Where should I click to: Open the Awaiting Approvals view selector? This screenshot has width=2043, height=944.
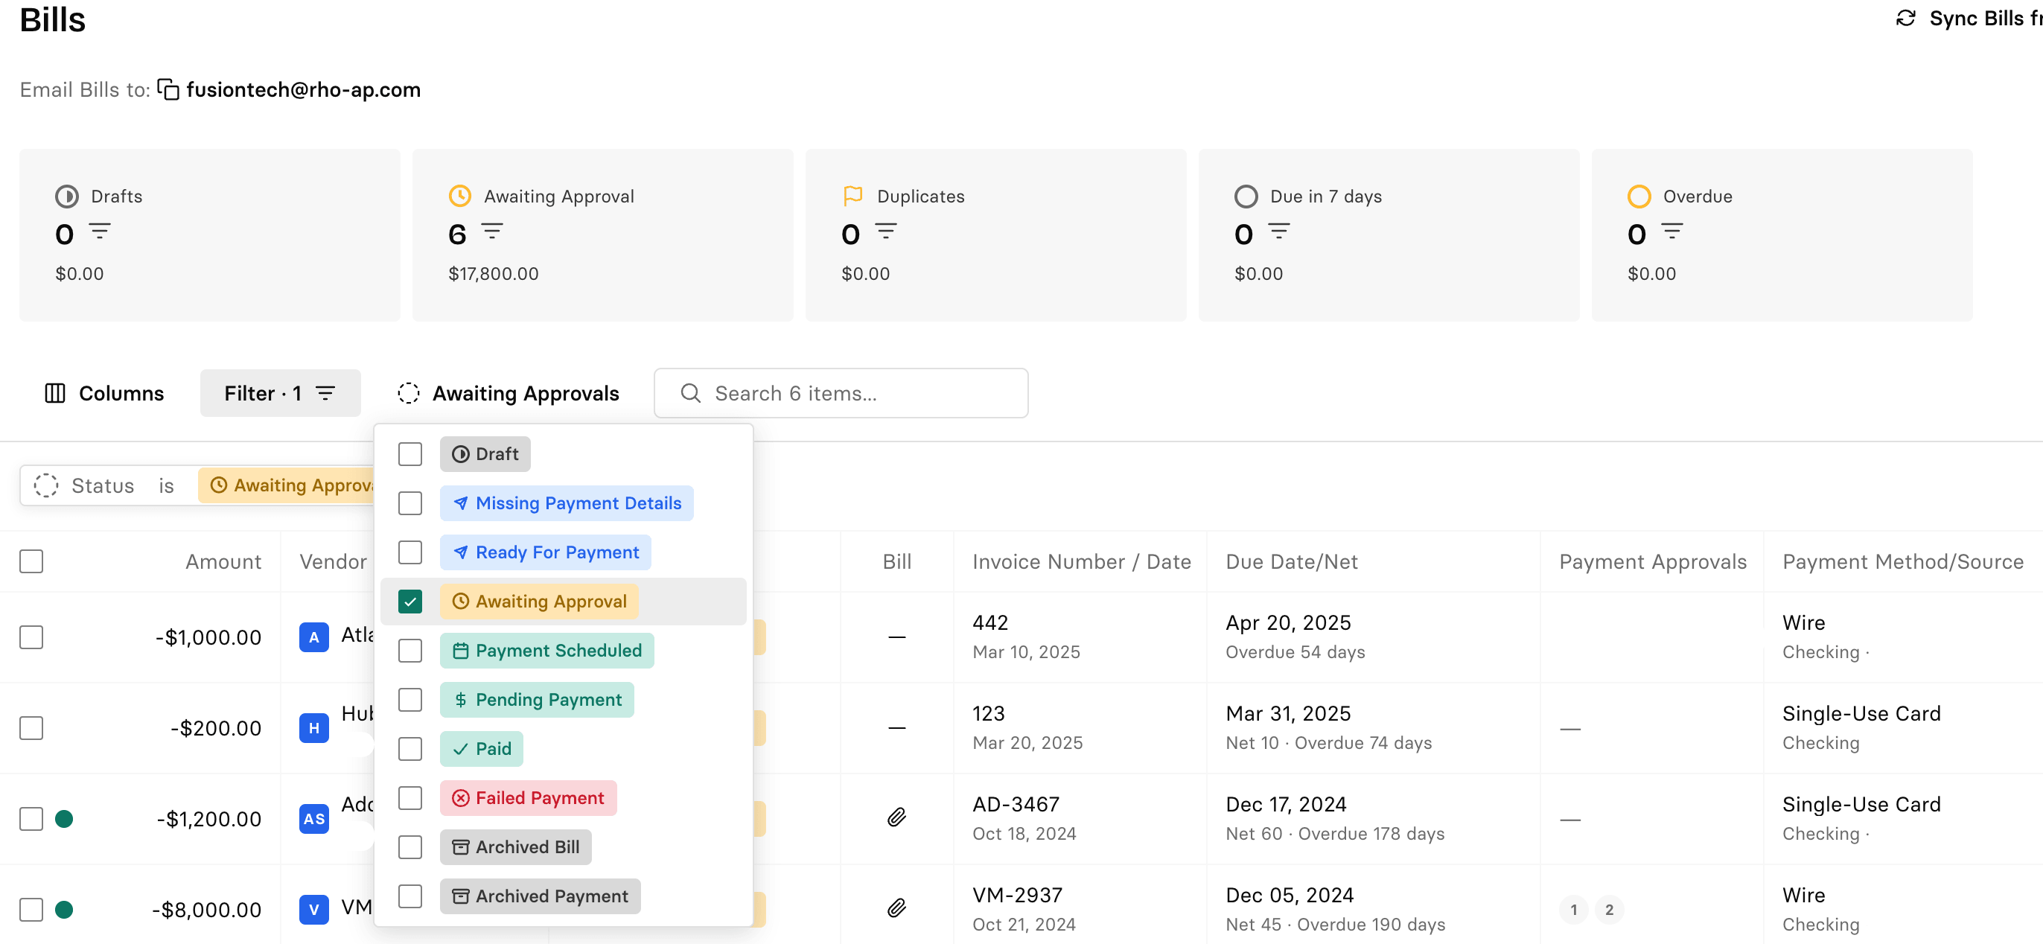point(509,394)
